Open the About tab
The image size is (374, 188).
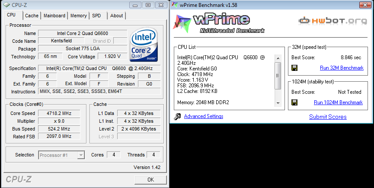(116, 16)
